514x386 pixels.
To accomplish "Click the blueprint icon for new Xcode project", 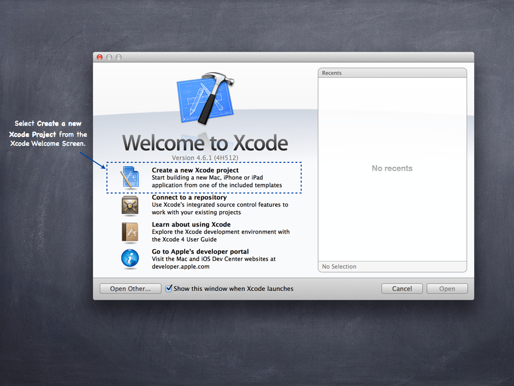I will (x=130, y=177).
